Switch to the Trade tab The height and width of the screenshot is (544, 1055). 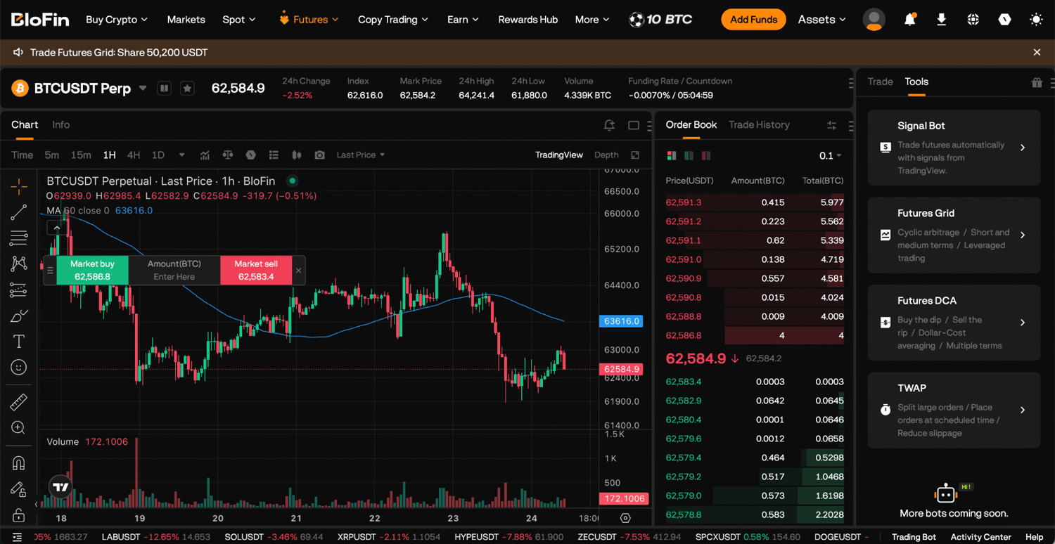[880, 82]
